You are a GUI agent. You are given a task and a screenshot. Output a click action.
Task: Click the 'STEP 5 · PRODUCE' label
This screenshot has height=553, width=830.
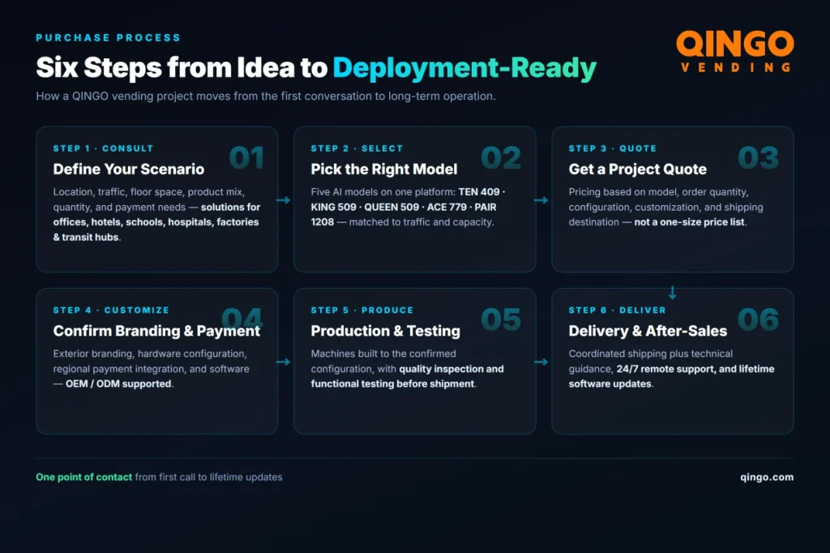pos(362,310)
